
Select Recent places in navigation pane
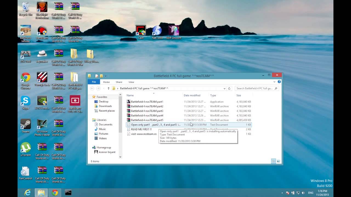pos(107,111)
